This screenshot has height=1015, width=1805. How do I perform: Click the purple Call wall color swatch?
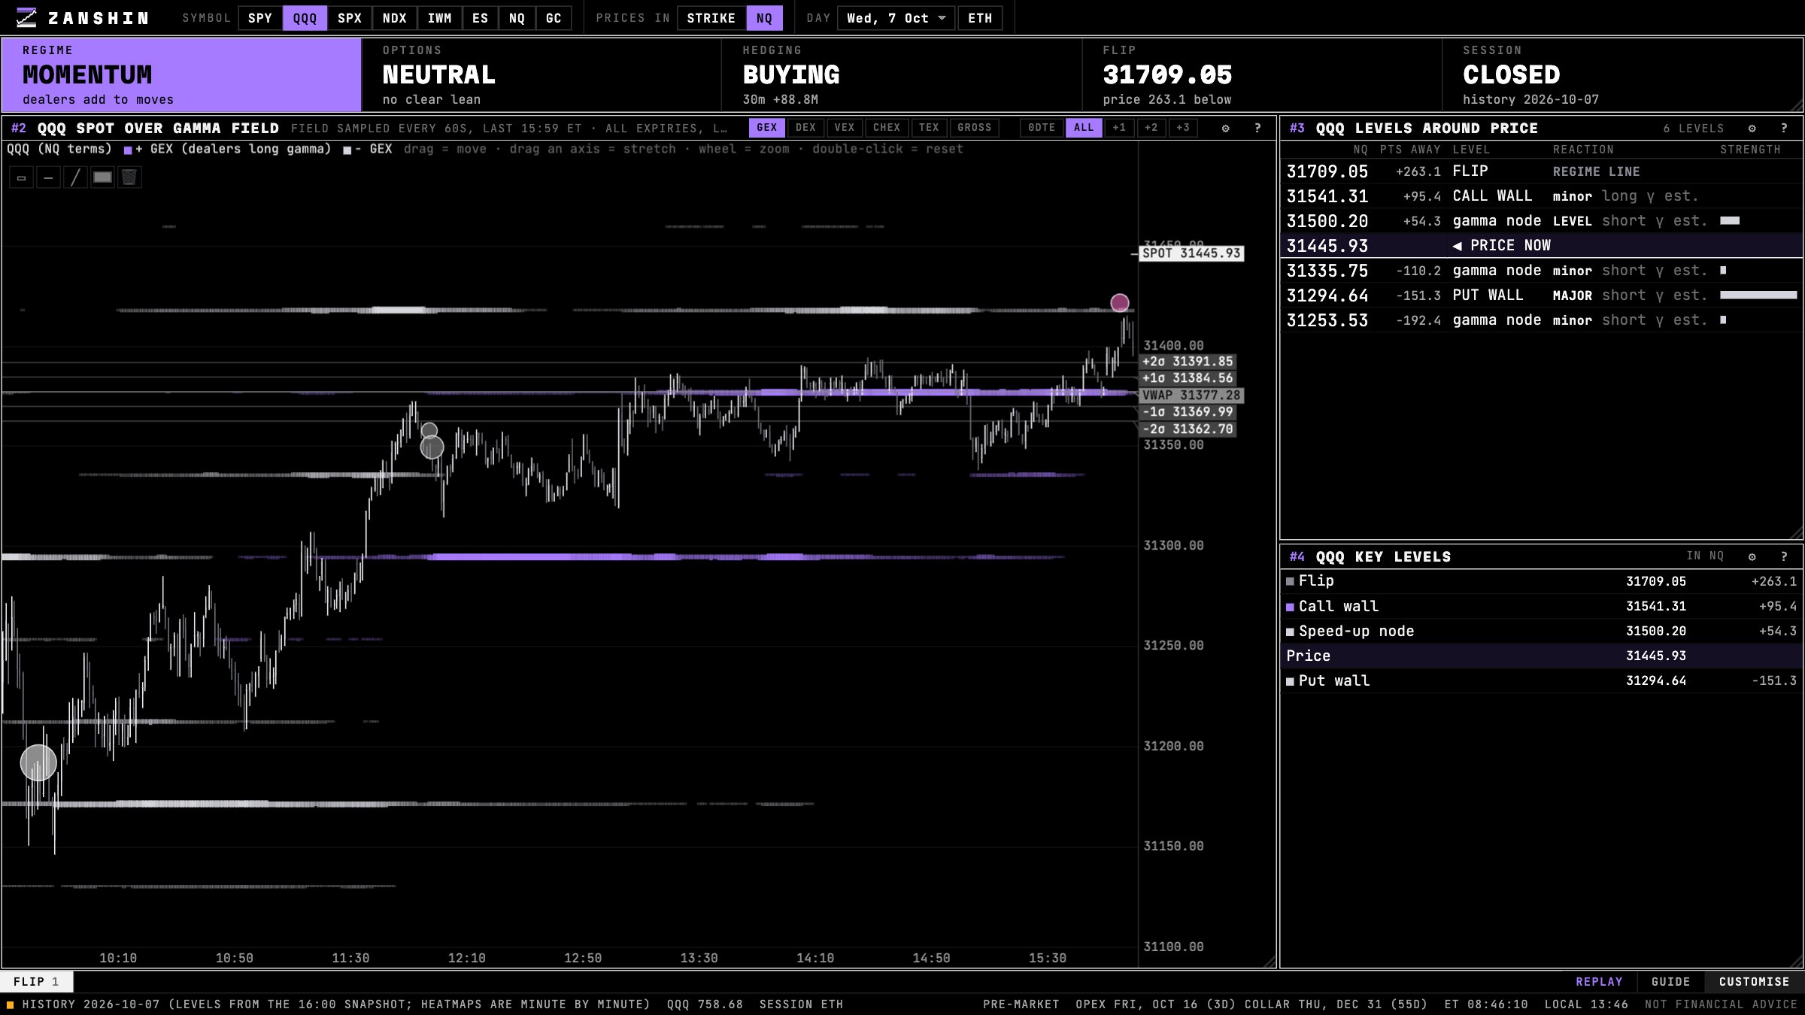coord(1290,607)
